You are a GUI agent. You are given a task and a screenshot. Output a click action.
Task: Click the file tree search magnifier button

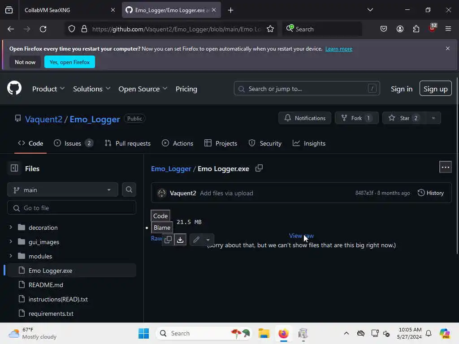129,189
